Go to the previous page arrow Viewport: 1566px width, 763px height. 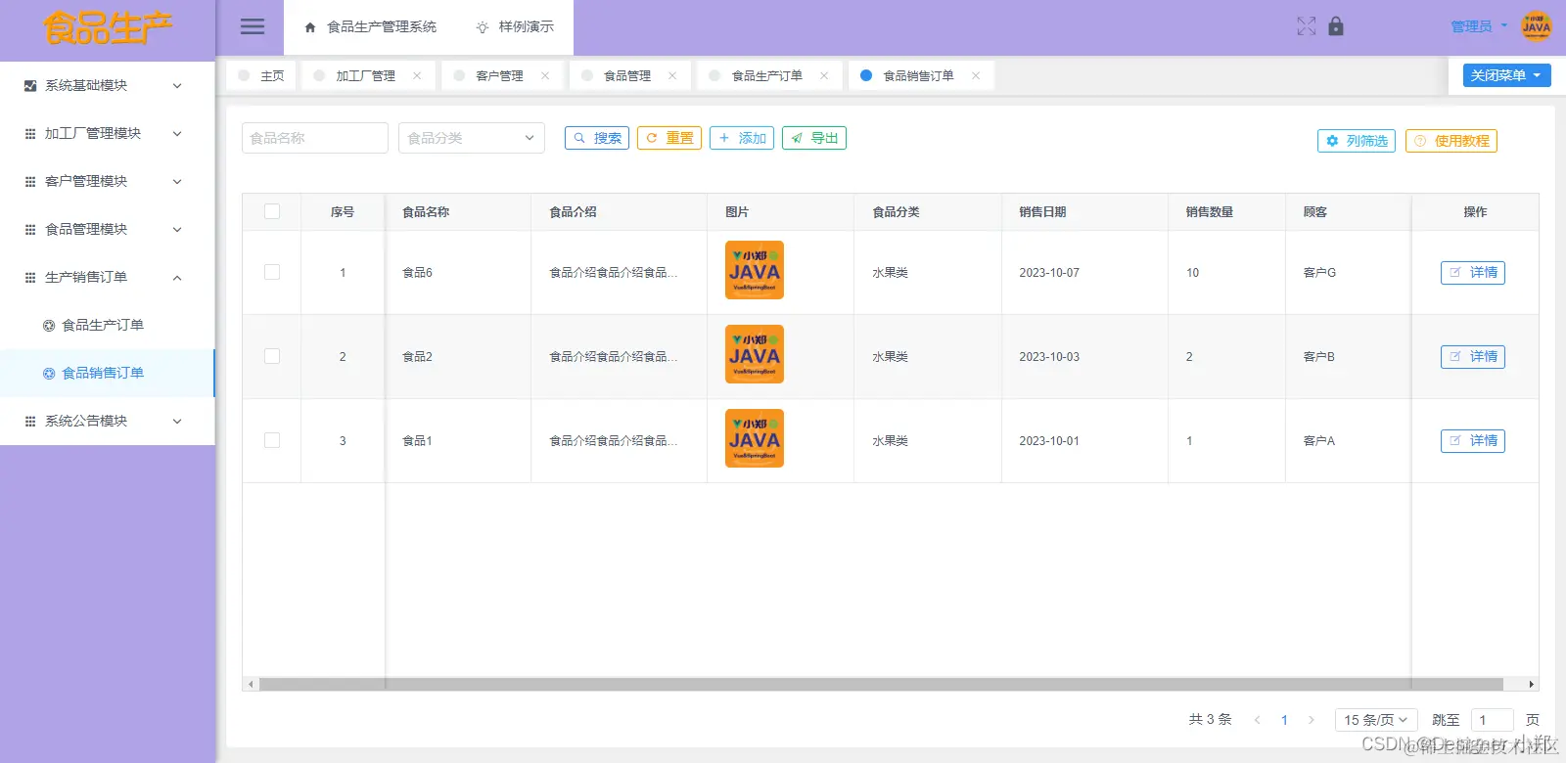pyautogui.click(x=1258, y=720)
